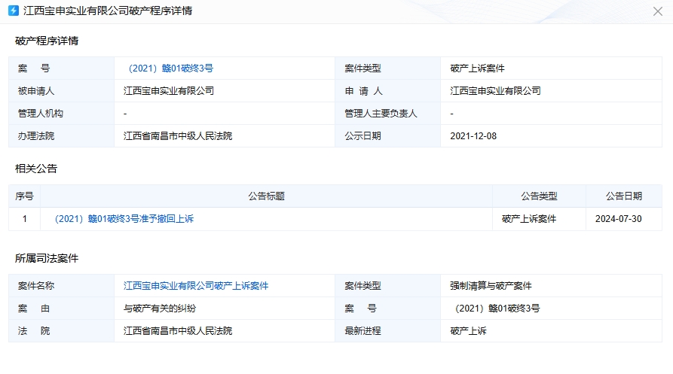
Task: Click the dialog title 江西宝申实业有限公司破产程序详情
Action: point(108,11)
